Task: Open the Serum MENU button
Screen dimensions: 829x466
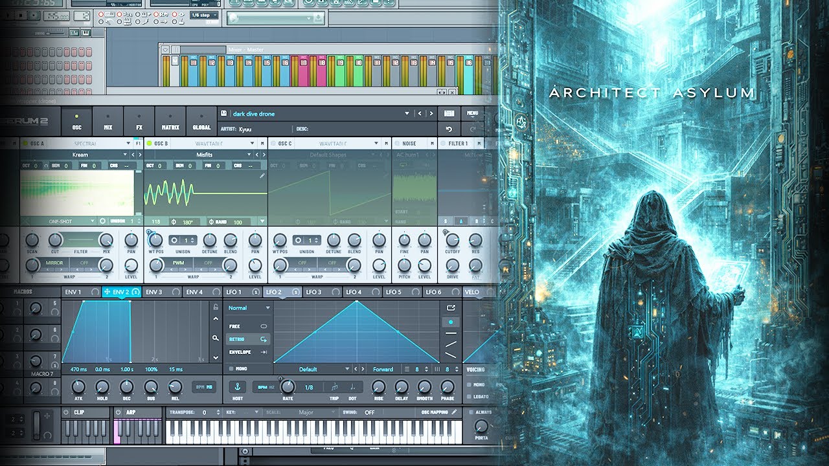Action: (x=472, y=113)
